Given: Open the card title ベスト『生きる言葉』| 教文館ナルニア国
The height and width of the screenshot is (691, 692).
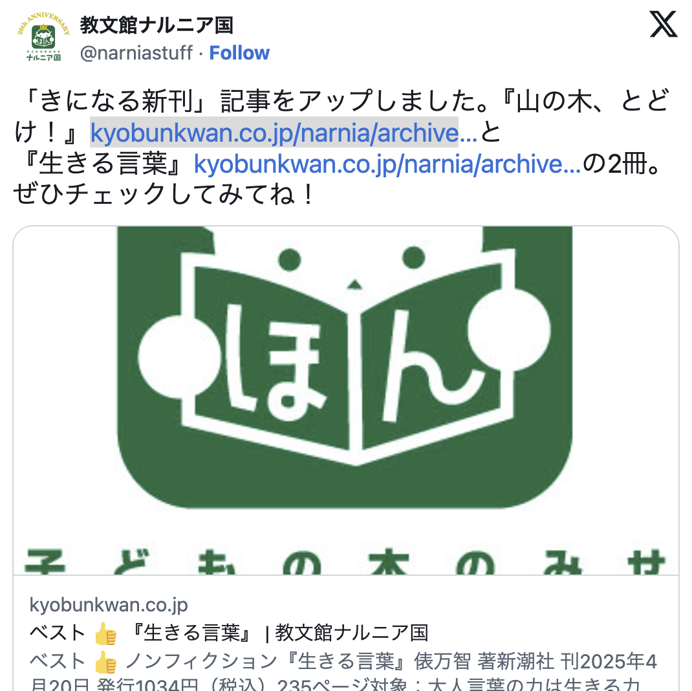Looking at the screenshot, I should (x=229, y=633).
